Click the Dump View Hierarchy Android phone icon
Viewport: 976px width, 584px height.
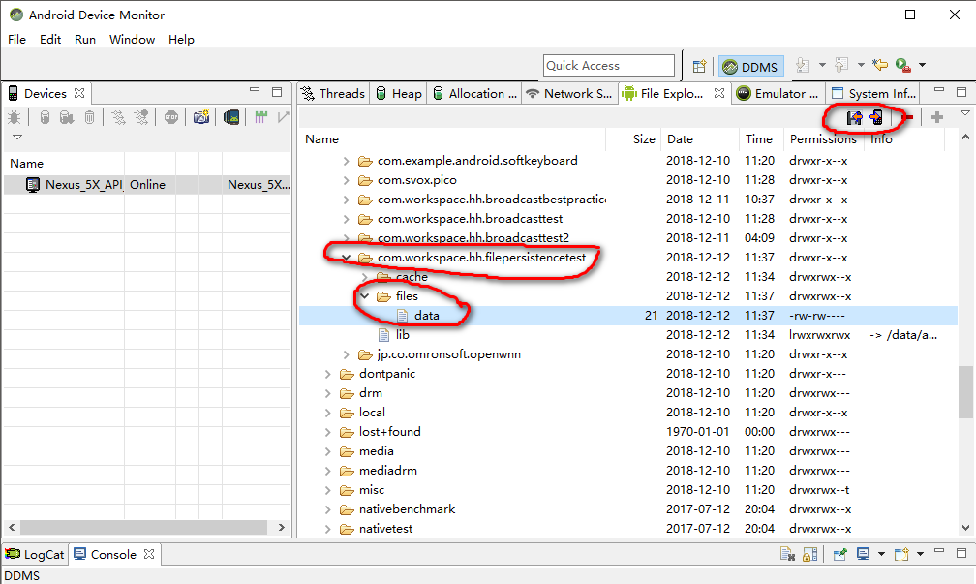(231, 117)
